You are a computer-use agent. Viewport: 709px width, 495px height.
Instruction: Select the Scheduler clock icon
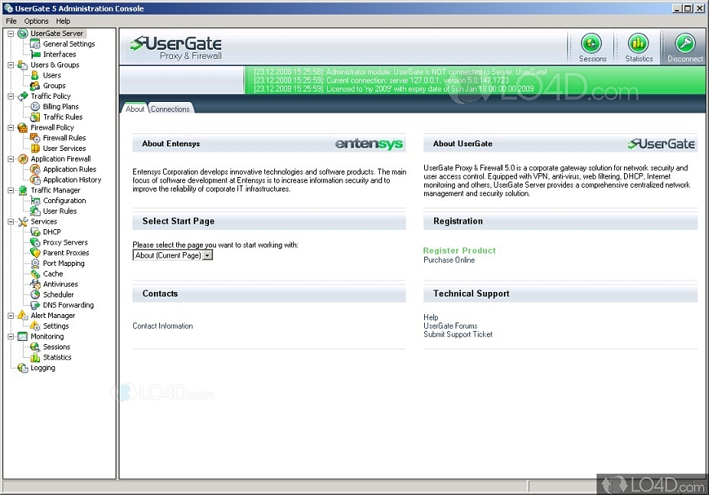click(x=35, y=294)
